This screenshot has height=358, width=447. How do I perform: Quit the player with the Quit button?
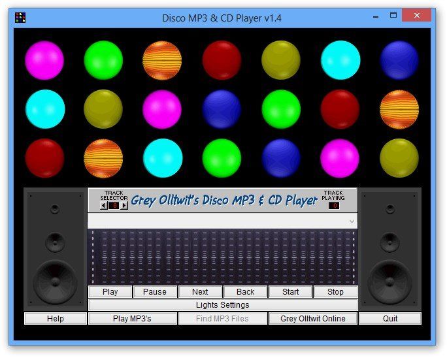[390, 318]
